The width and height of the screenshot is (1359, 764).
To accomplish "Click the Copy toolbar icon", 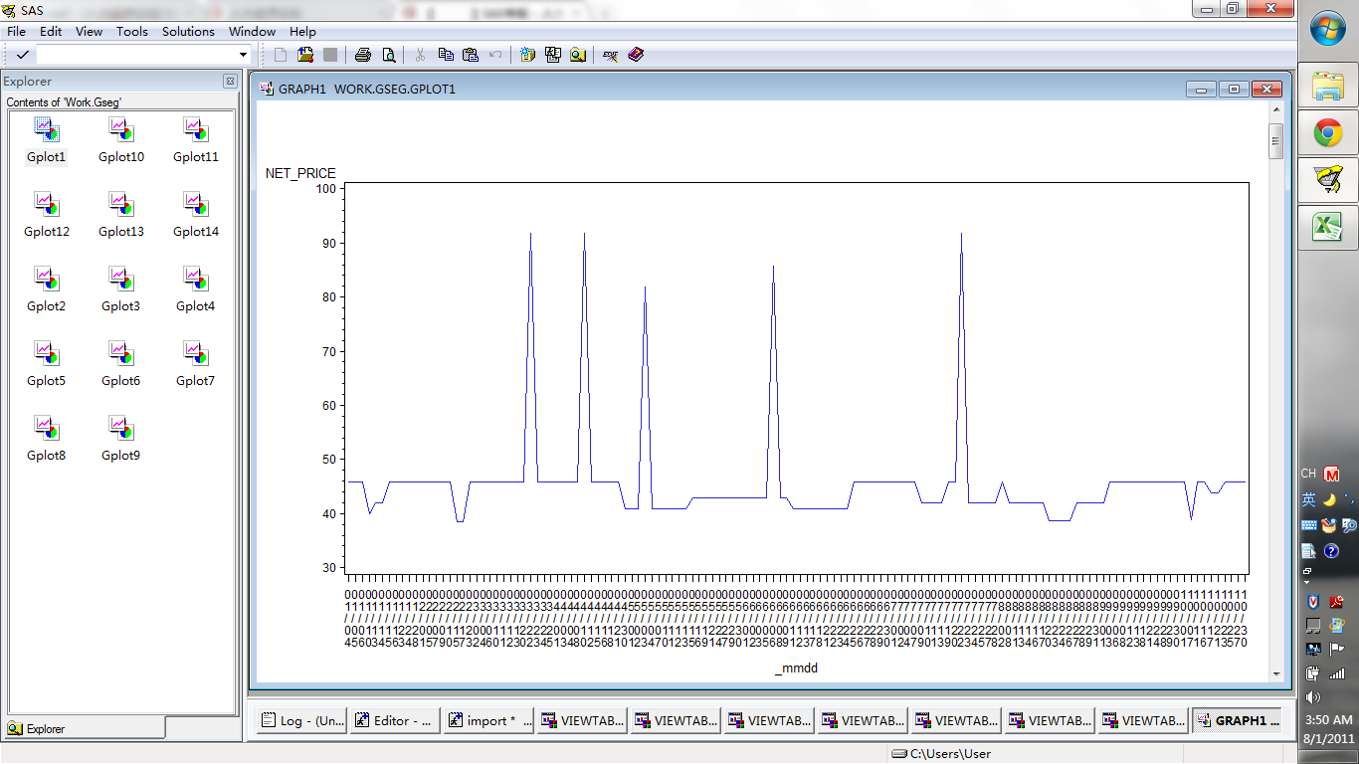I will [446, 55].
